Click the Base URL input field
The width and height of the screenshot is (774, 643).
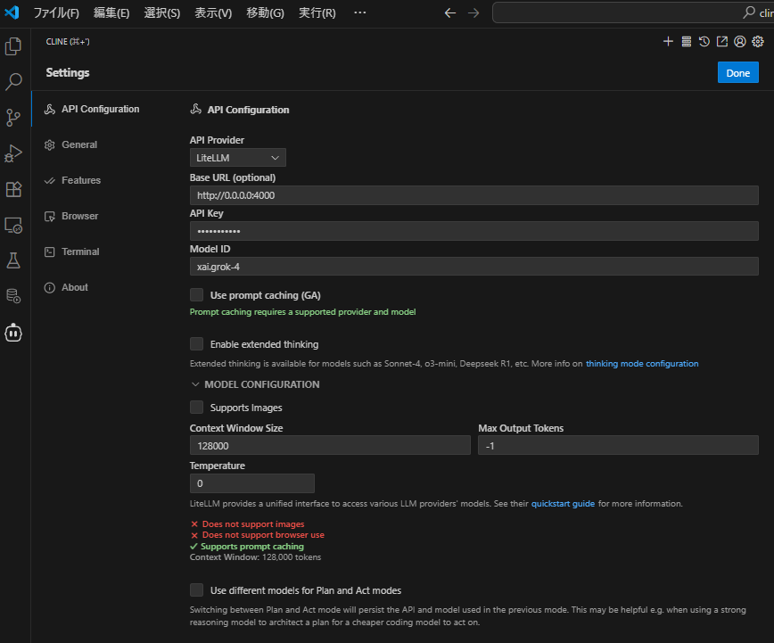click(473, 195)
